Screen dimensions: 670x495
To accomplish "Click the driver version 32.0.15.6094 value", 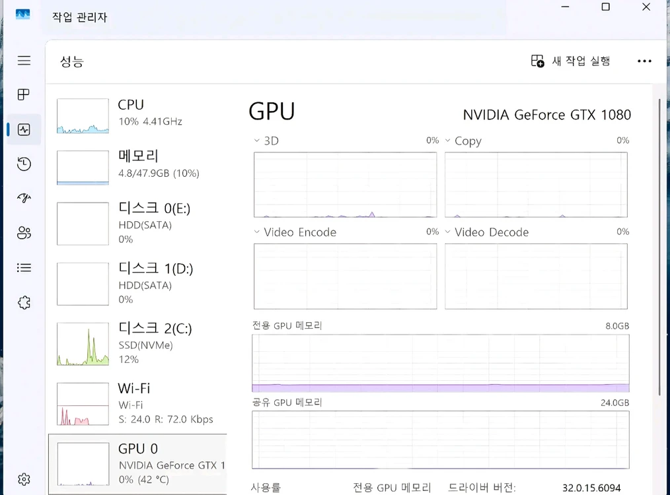I will (591, 488).
